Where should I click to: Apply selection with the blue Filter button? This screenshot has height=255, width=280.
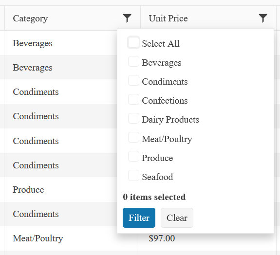pyautogui.click(x=139, y=218)
